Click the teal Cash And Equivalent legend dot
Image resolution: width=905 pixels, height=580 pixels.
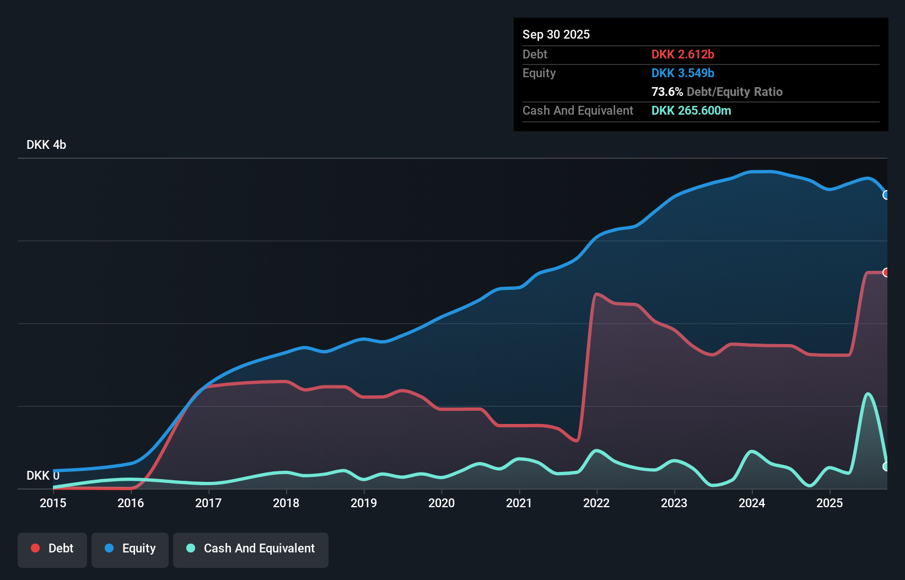click(x=190, y=548)
